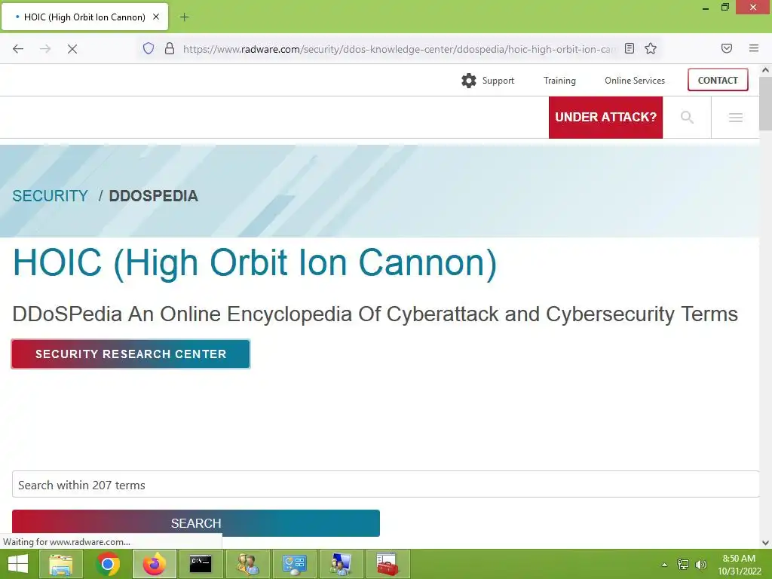Open the site search magnifier

[x=687, y=117]
